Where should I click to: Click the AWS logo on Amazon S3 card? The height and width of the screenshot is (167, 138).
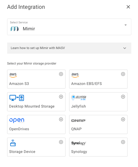pos(13,75)
